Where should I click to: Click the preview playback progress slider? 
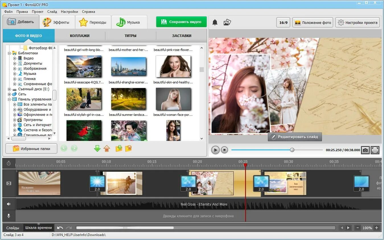point(277,150)
